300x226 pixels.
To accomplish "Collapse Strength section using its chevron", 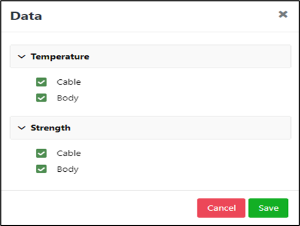I will point(21,128).
